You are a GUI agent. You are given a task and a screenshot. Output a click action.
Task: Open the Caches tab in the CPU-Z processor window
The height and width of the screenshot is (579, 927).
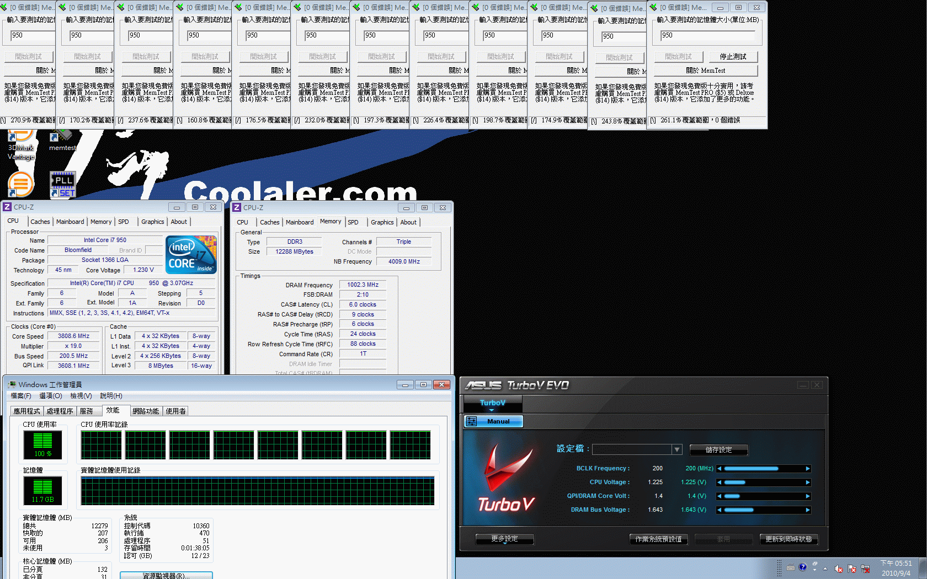40,222
